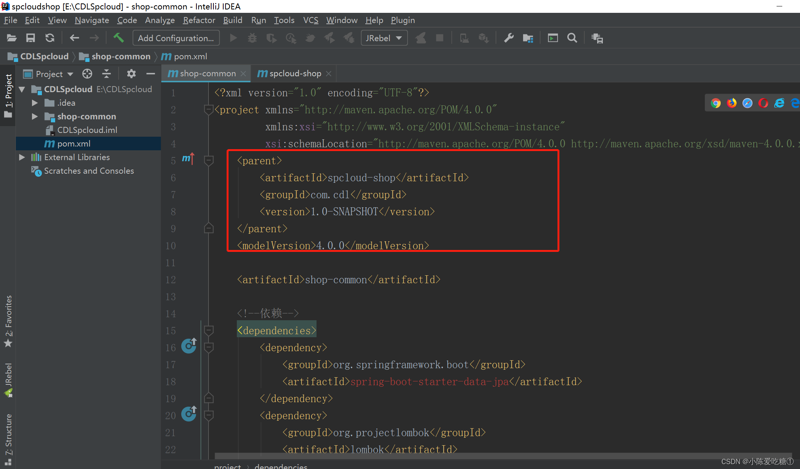Click the Save All disk icon
Screen dimensions: 800x469
click(31, 38)
